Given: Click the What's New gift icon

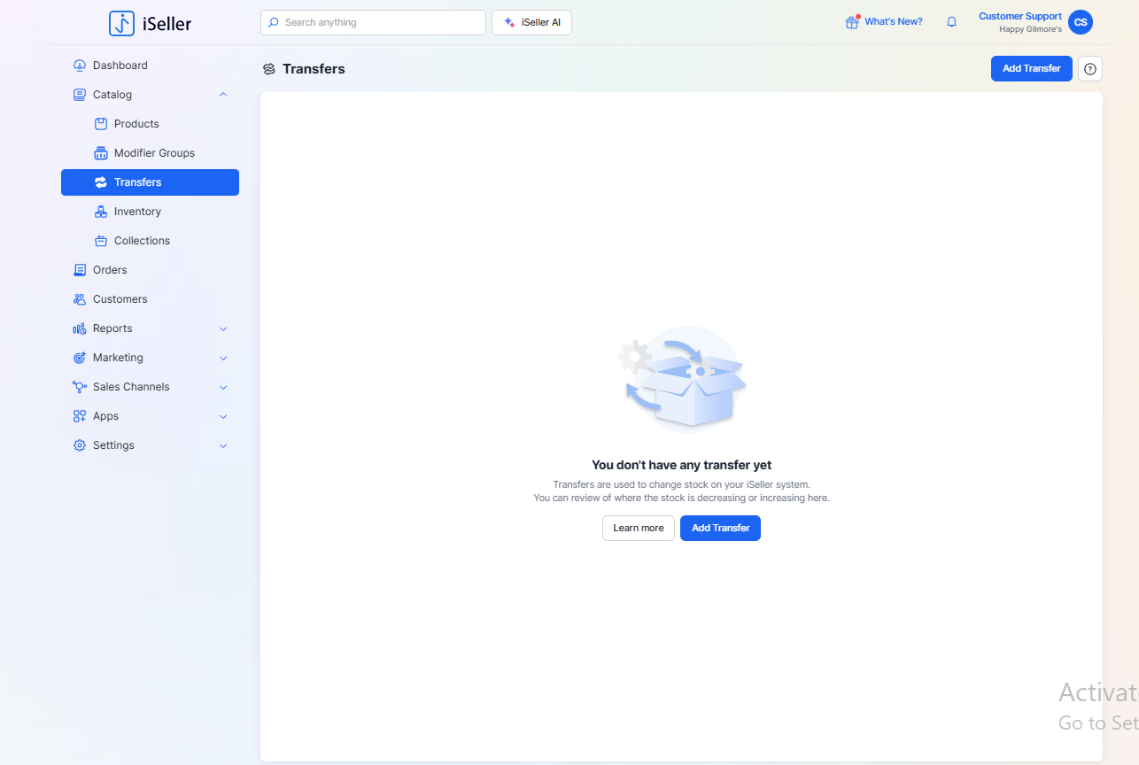Looking at the screenshot, I should [852, 22].
